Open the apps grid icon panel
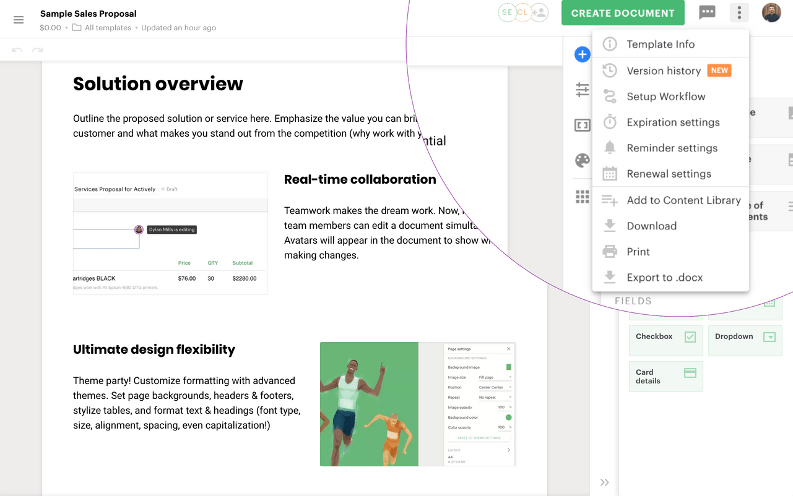The width and height of the screenshot is (793, 496). [583, 197]
